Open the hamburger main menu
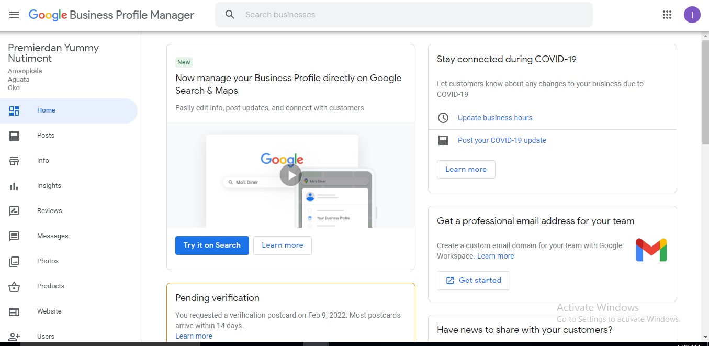Screen dimensions: 709x346 (14, 15)
